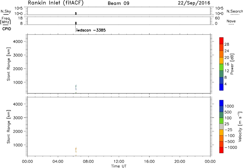This screenshot has width=243, height=168.
Task: Click the 'N.Search' legend label
Action: pyautogui.click(x=234, y=11)
